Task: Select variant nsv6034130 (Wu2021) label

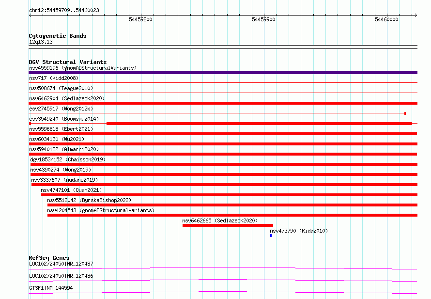Action: tap(57, 139)
